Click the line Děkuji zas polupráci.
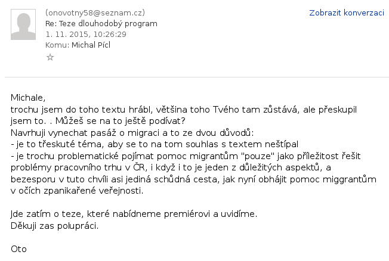The image size is (389, 261). (x=54, y=226)
